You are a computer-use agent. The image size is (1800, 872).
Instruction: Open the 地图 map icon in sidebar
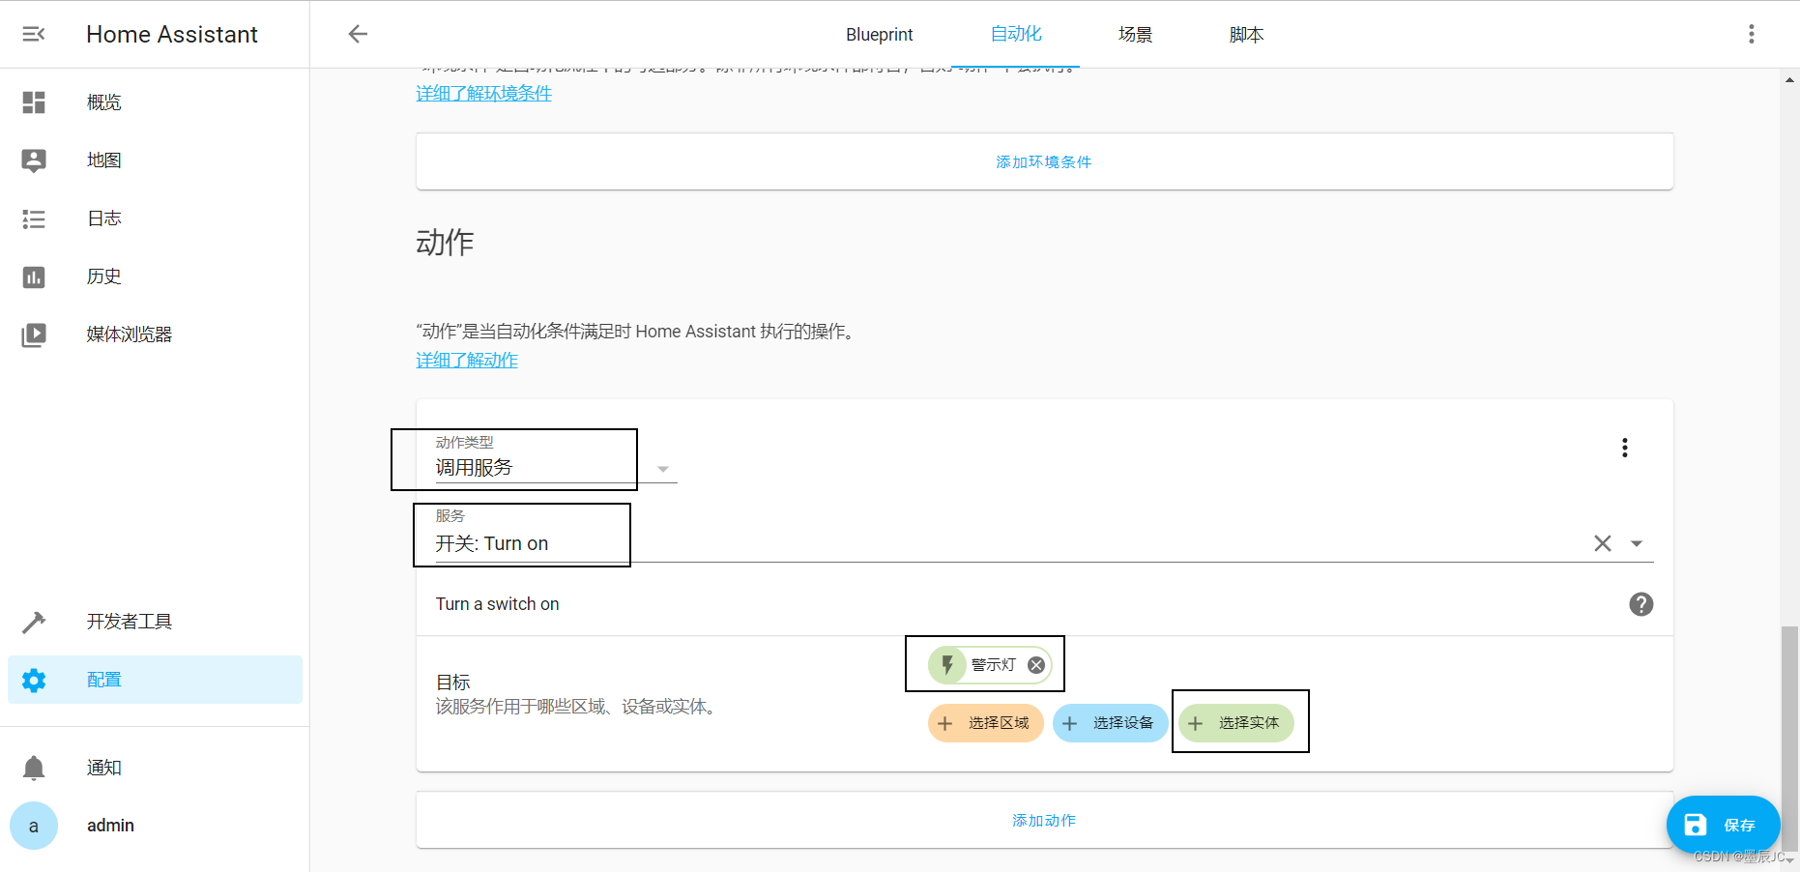[x=34, y=160]
